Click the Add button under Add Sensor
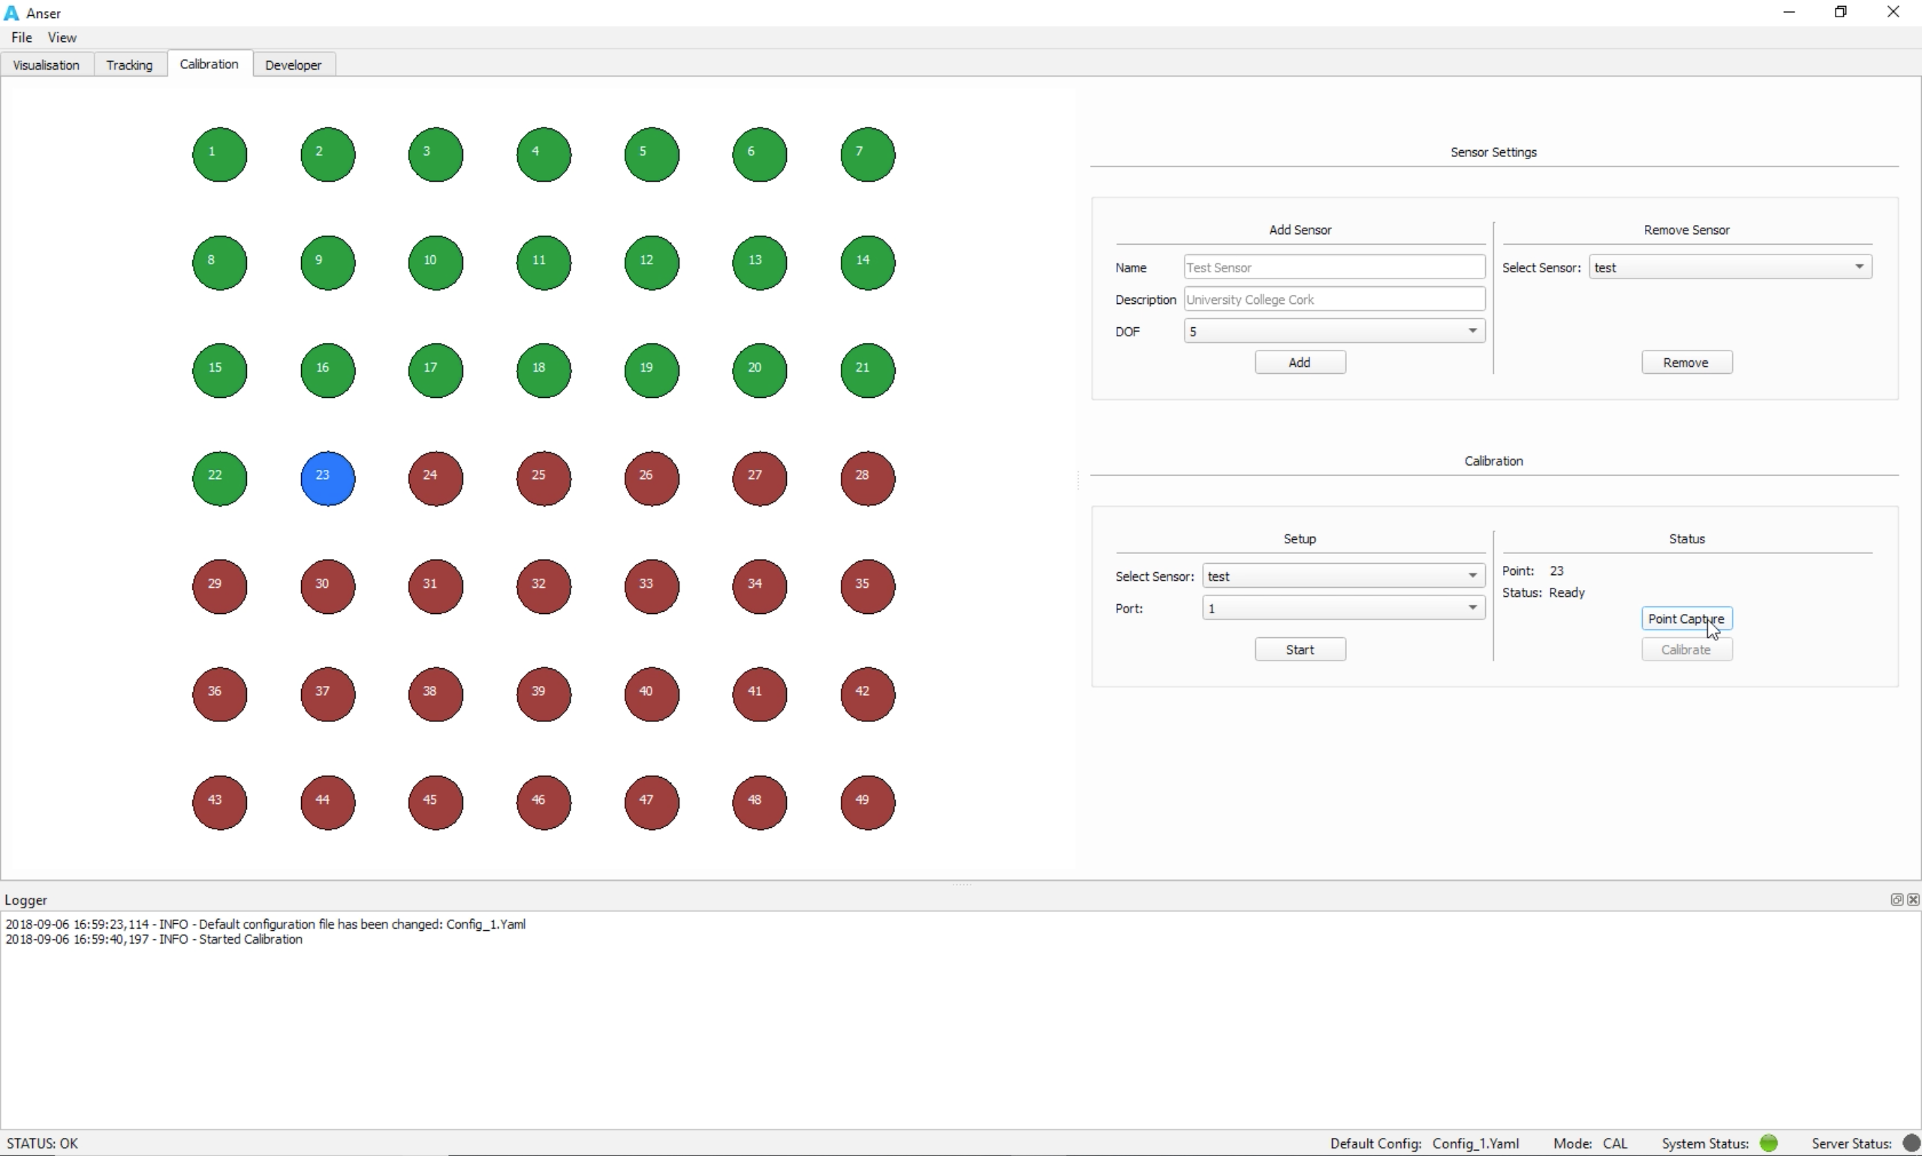 [x=1300, y=363]
